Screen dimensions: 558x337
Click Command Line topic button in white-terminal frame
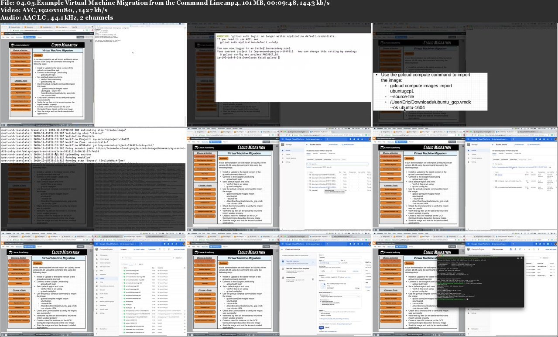click(x=21, y=97)
